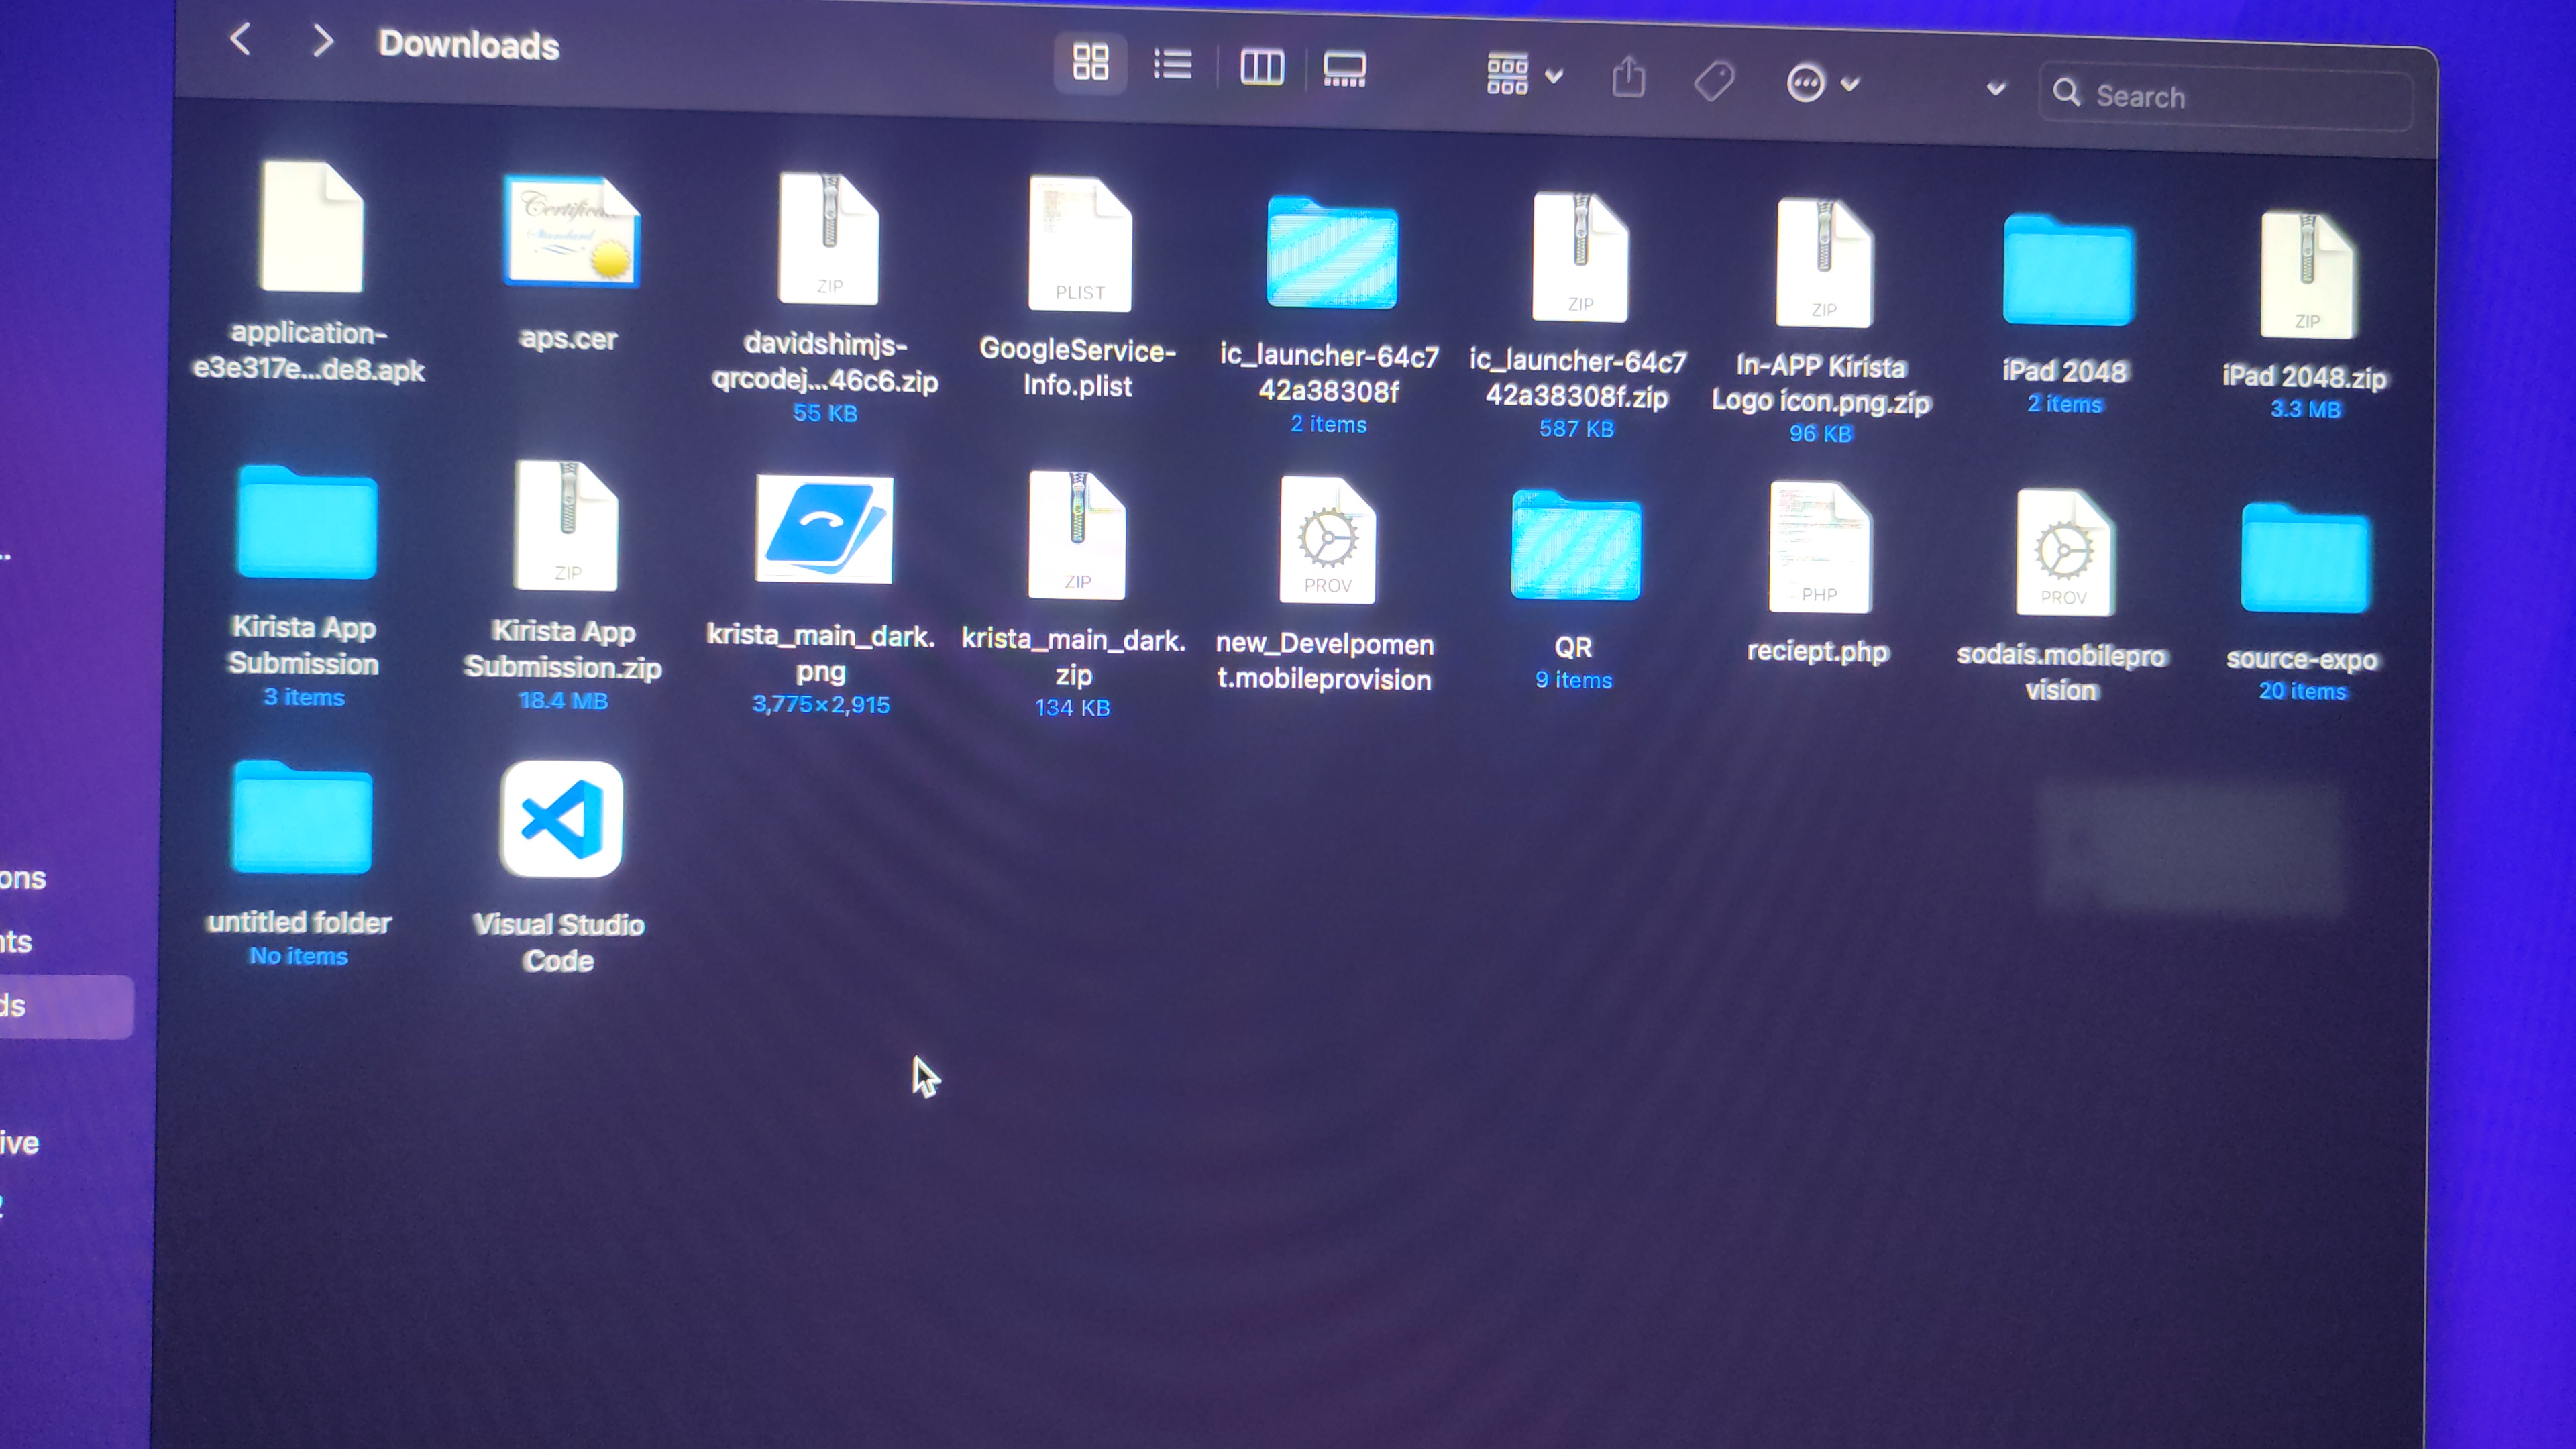Viewport: 2576px width, 1449px height.
Task: Click the Share toolbar icon
Action: 1628,78
